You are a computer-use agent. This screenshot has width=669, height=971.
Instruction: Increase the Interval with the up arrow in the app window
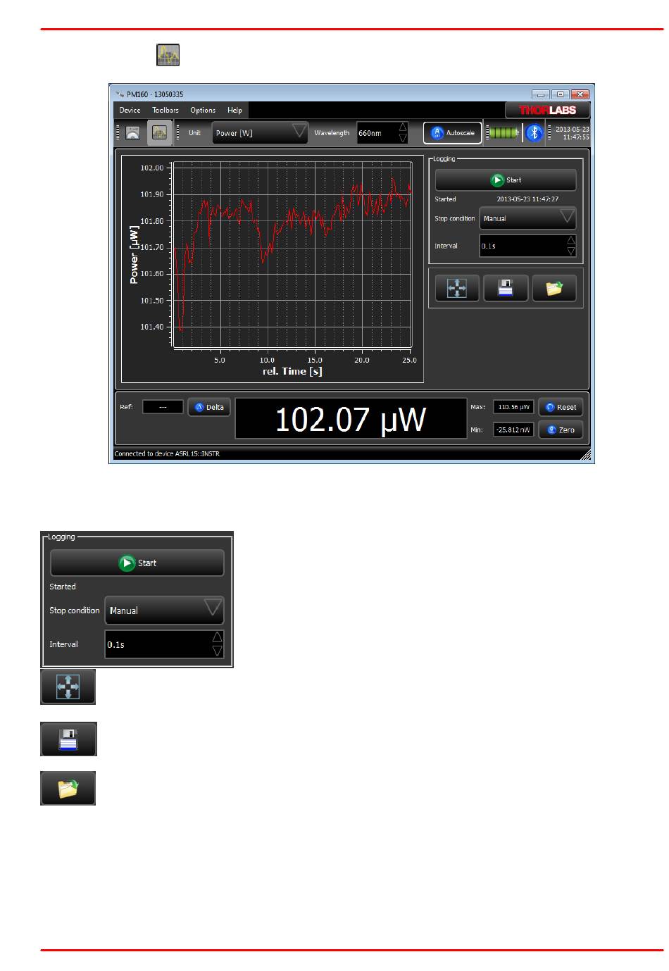click(571, 241)
